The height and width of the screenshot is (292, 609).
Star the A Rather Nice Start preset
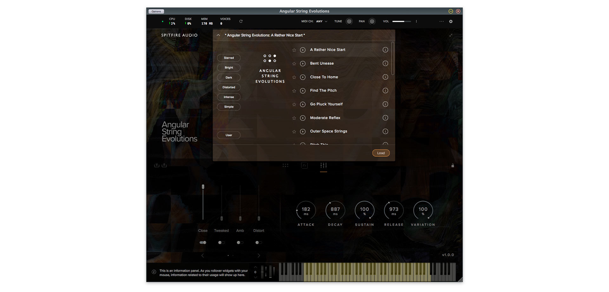294,50
